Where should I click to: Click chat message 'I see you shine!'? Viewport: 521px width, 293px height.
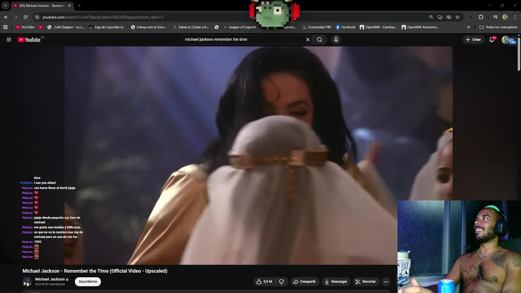pyautogui.click(x=45, y=183)
